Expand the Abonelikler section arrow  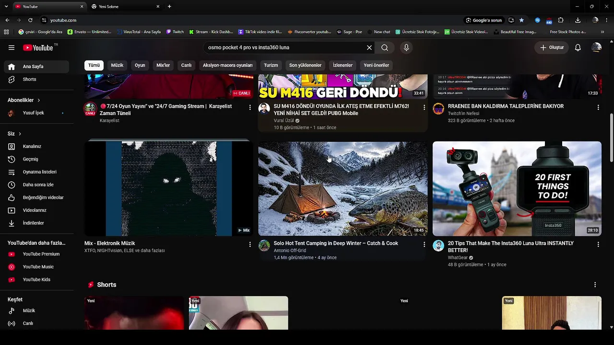point(39,100)
